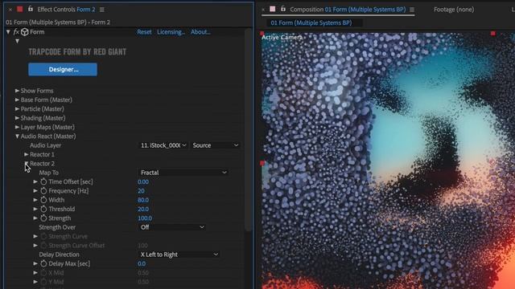Click the About... link

(200, 32)
